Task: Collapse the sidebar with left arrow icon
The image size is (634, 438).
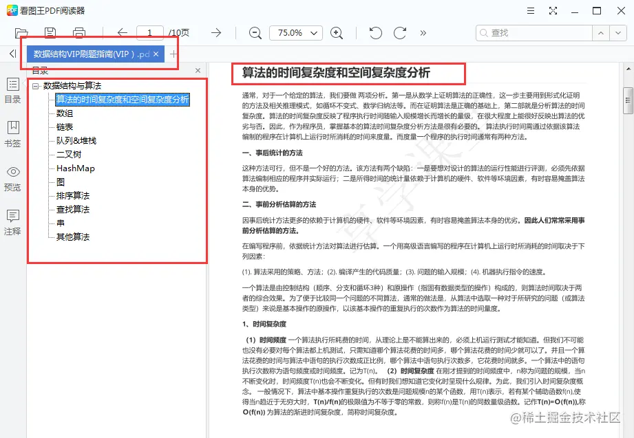Action: [x=13, y=54]
